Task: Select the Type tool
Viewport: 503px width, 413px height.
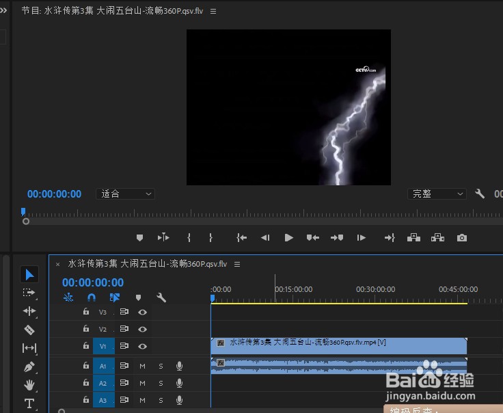Action: (29, 403)
